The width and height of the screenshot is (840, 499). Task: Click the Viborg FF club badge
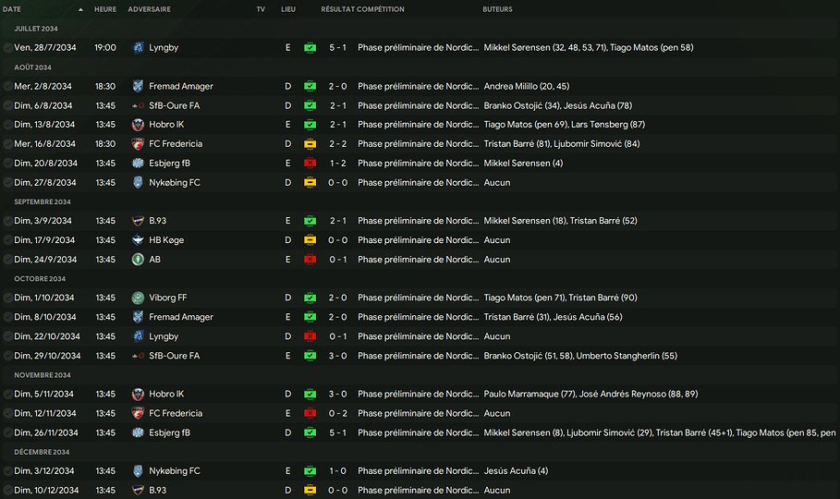click(x=139, y=298)
